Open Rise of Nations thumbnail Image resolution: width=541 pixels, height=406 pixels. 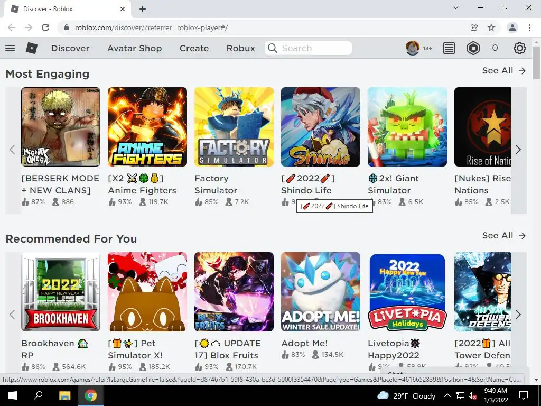point(482,127)
